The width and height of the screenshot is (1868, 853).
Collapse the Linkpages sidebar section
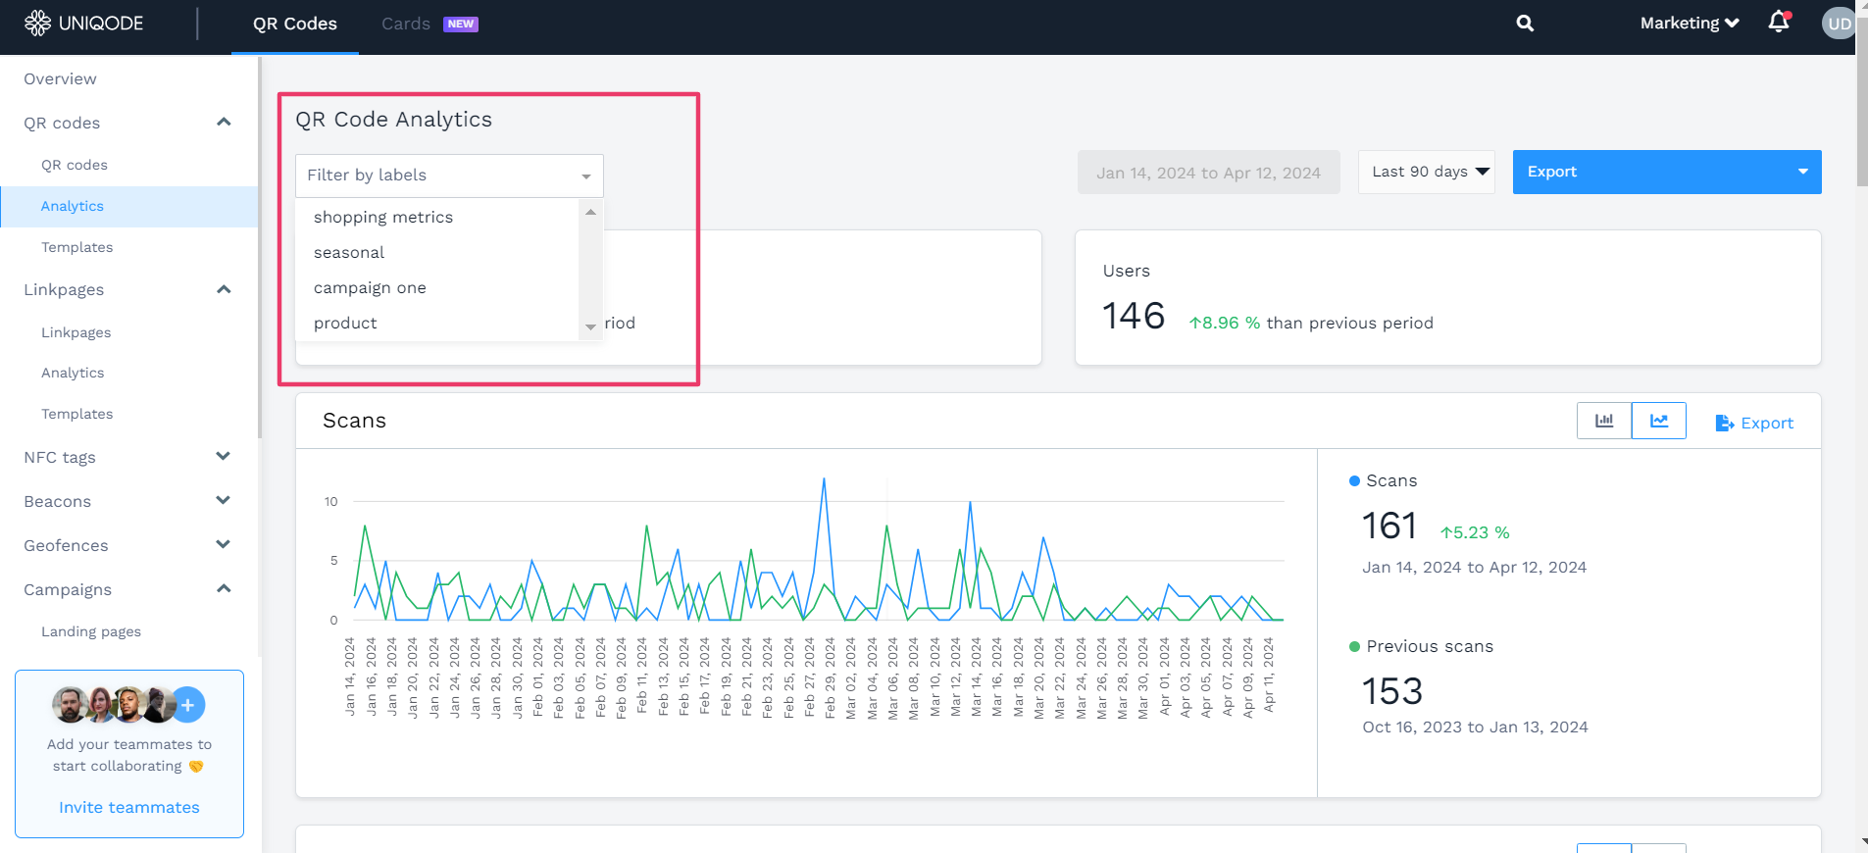coord(224,289)
